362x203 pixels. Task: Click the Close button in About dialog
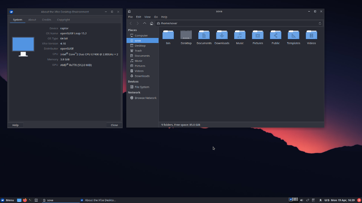point(114,125)
